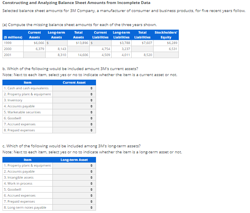Viewport: 250px width, 213px height.
Task: Open the long-term asset dropdown for Accounts payable
Action: (x=74, y=171)
